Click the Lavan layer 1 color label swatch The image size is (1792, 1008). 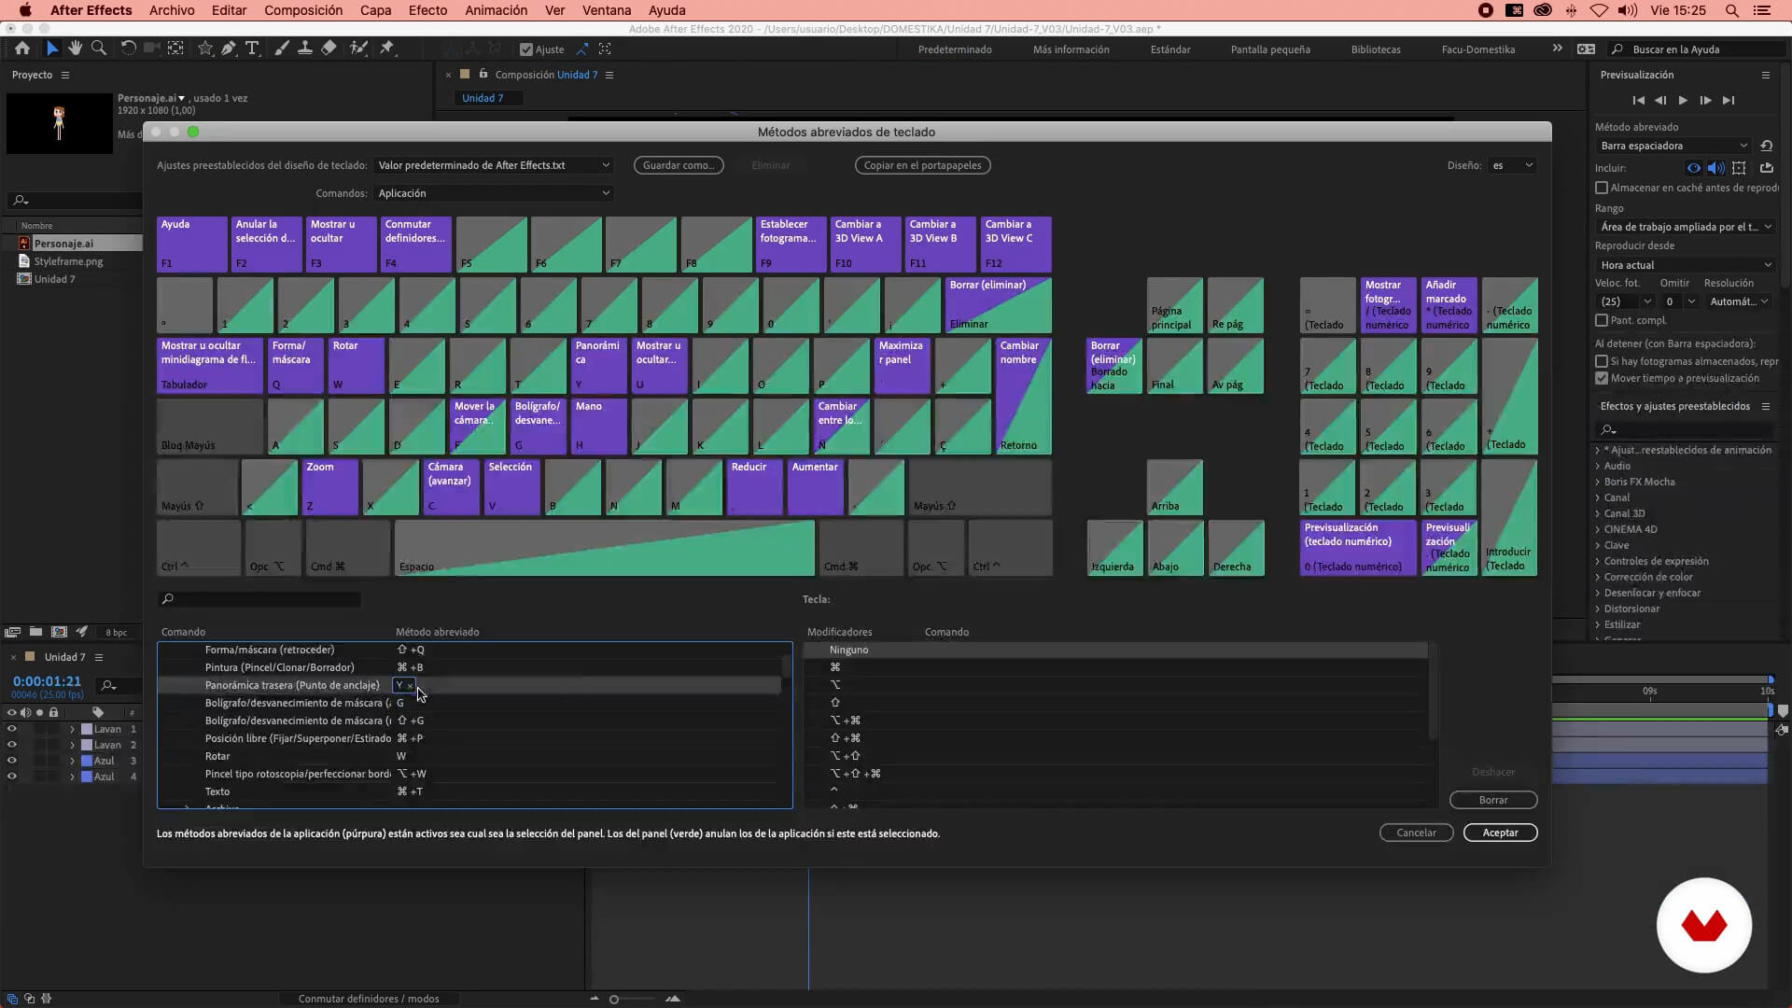[x=87, y=729]
